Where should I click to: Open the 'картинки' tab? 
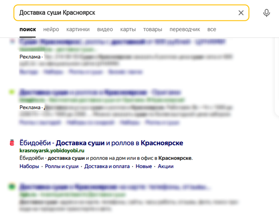tap(78, 30)
